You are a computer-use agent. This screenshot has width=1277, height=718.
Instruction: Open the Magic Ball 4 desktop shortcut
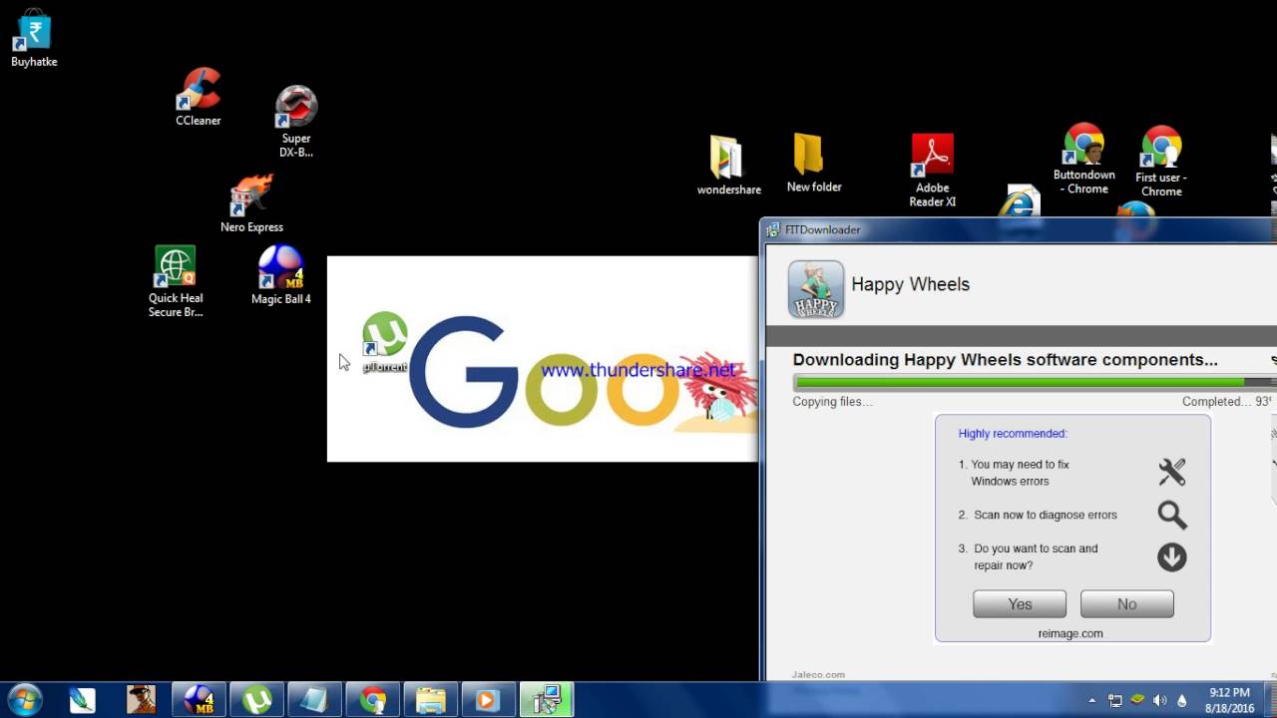(280, 275)
